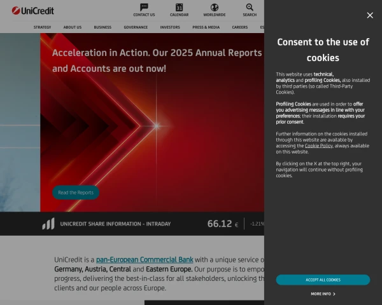Screen dimensions: 382x305
Task: Click the 66.12 € share price
Action: [223, 224]
